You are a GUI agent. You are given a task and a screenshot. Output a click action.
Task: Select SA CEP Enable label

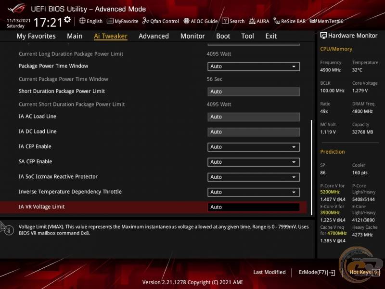tap(35, 162)
